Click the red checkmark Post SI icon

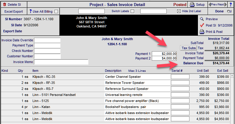[x=202, y=25]
